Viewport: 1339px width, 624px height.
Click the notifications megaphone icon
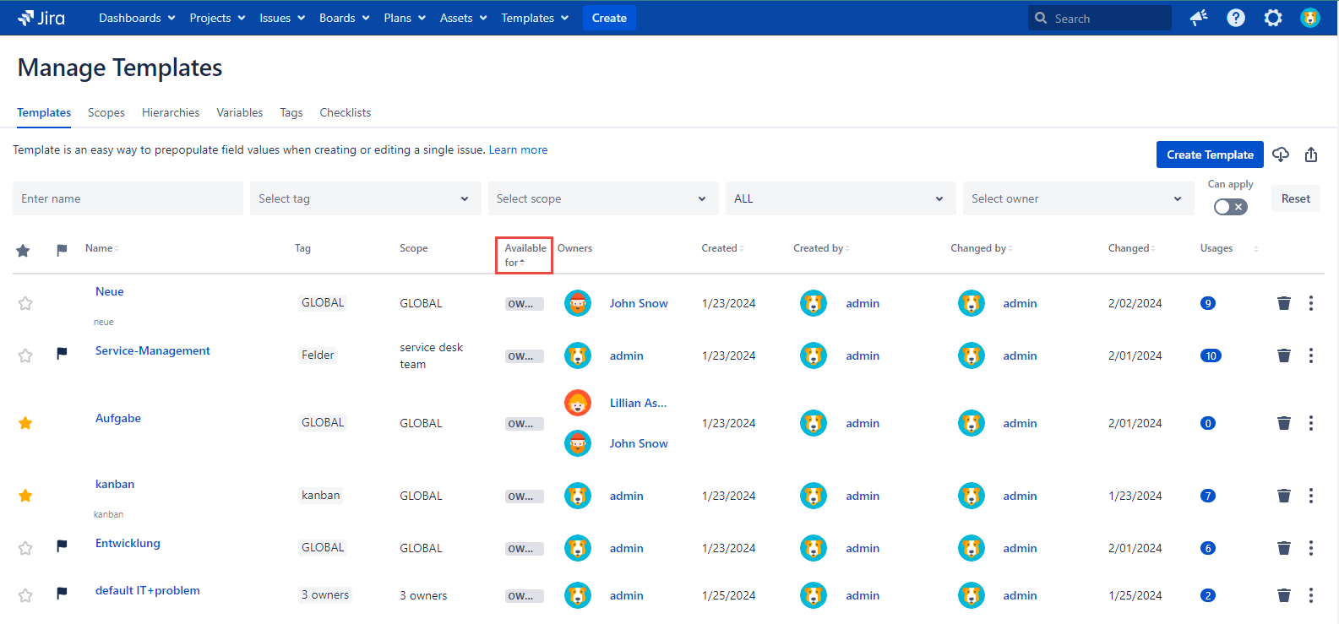click(x=1198, y=18)
